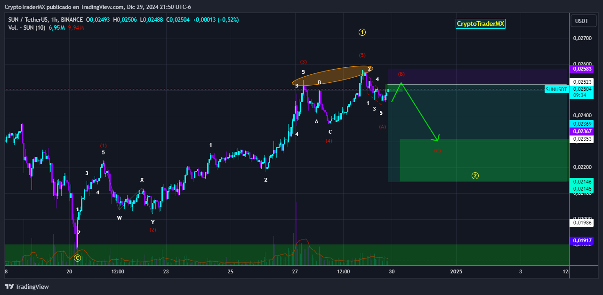Select the red (4) wave label
Screen dimensions: 603x295
pos(329,141)
